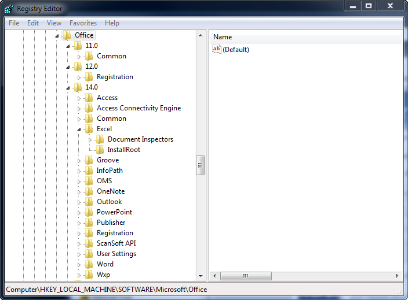Expand the Outlook key
Image resolution: width=408 pixels, height=300 pixels.
point(79,202)
